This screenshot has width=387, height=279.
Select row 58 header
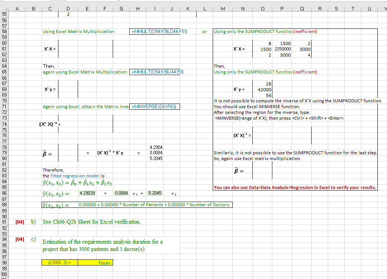click(4, 32)
